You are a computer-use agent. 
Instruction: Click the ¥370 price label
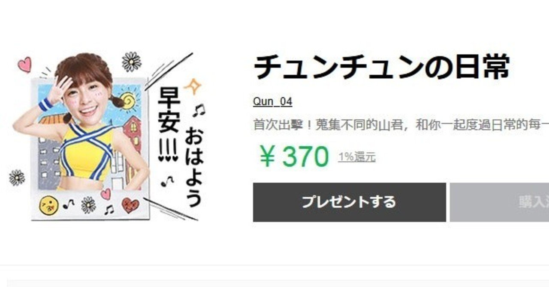click(294, 157)
